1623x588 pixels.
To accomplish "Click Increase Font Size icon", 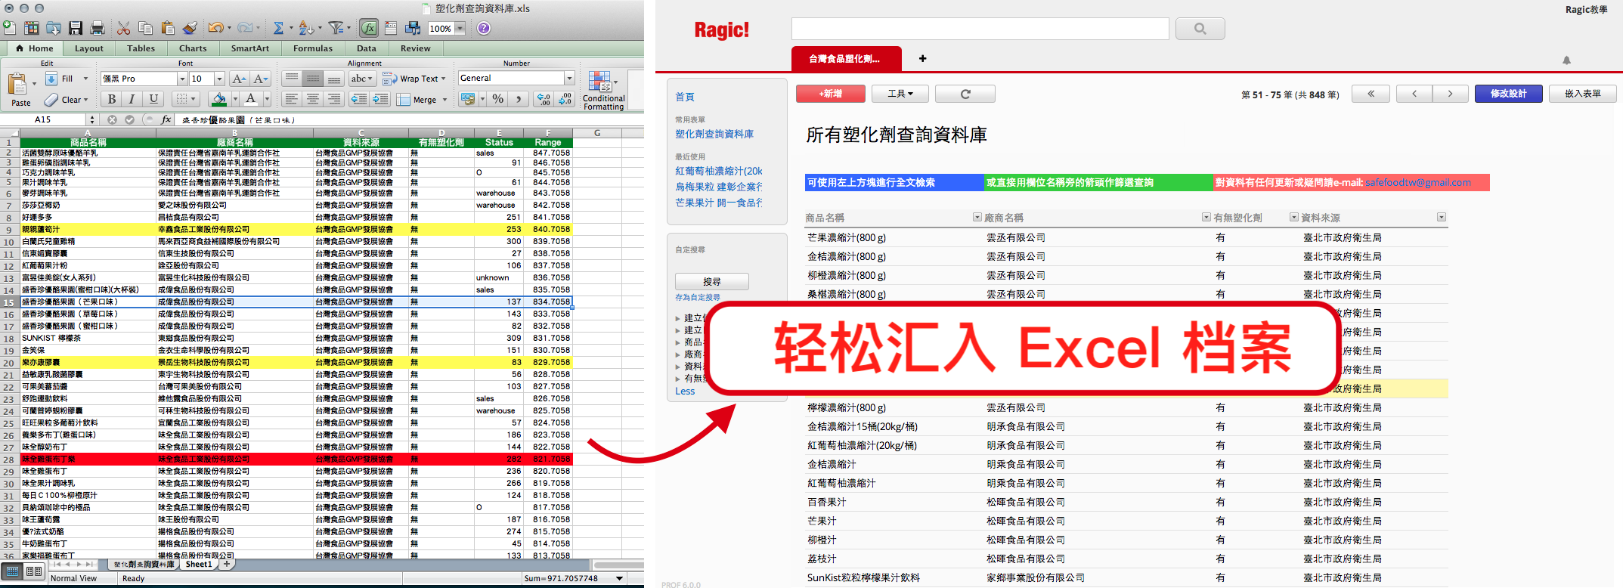I will (239, 79).
